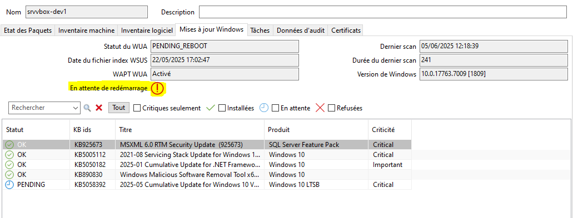The image size is (573, 218).
Task: Clear search with the red X icon
Action: [99, 108]
